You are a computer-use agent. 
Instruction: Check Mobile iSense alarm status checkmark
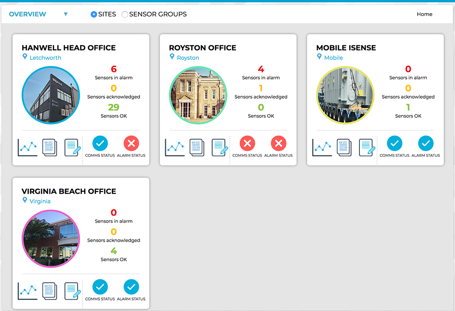pos(425,144)
